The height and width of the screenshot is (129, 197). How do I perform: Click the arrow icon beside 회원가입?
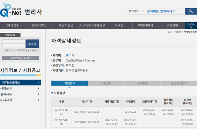pos(14,50)
